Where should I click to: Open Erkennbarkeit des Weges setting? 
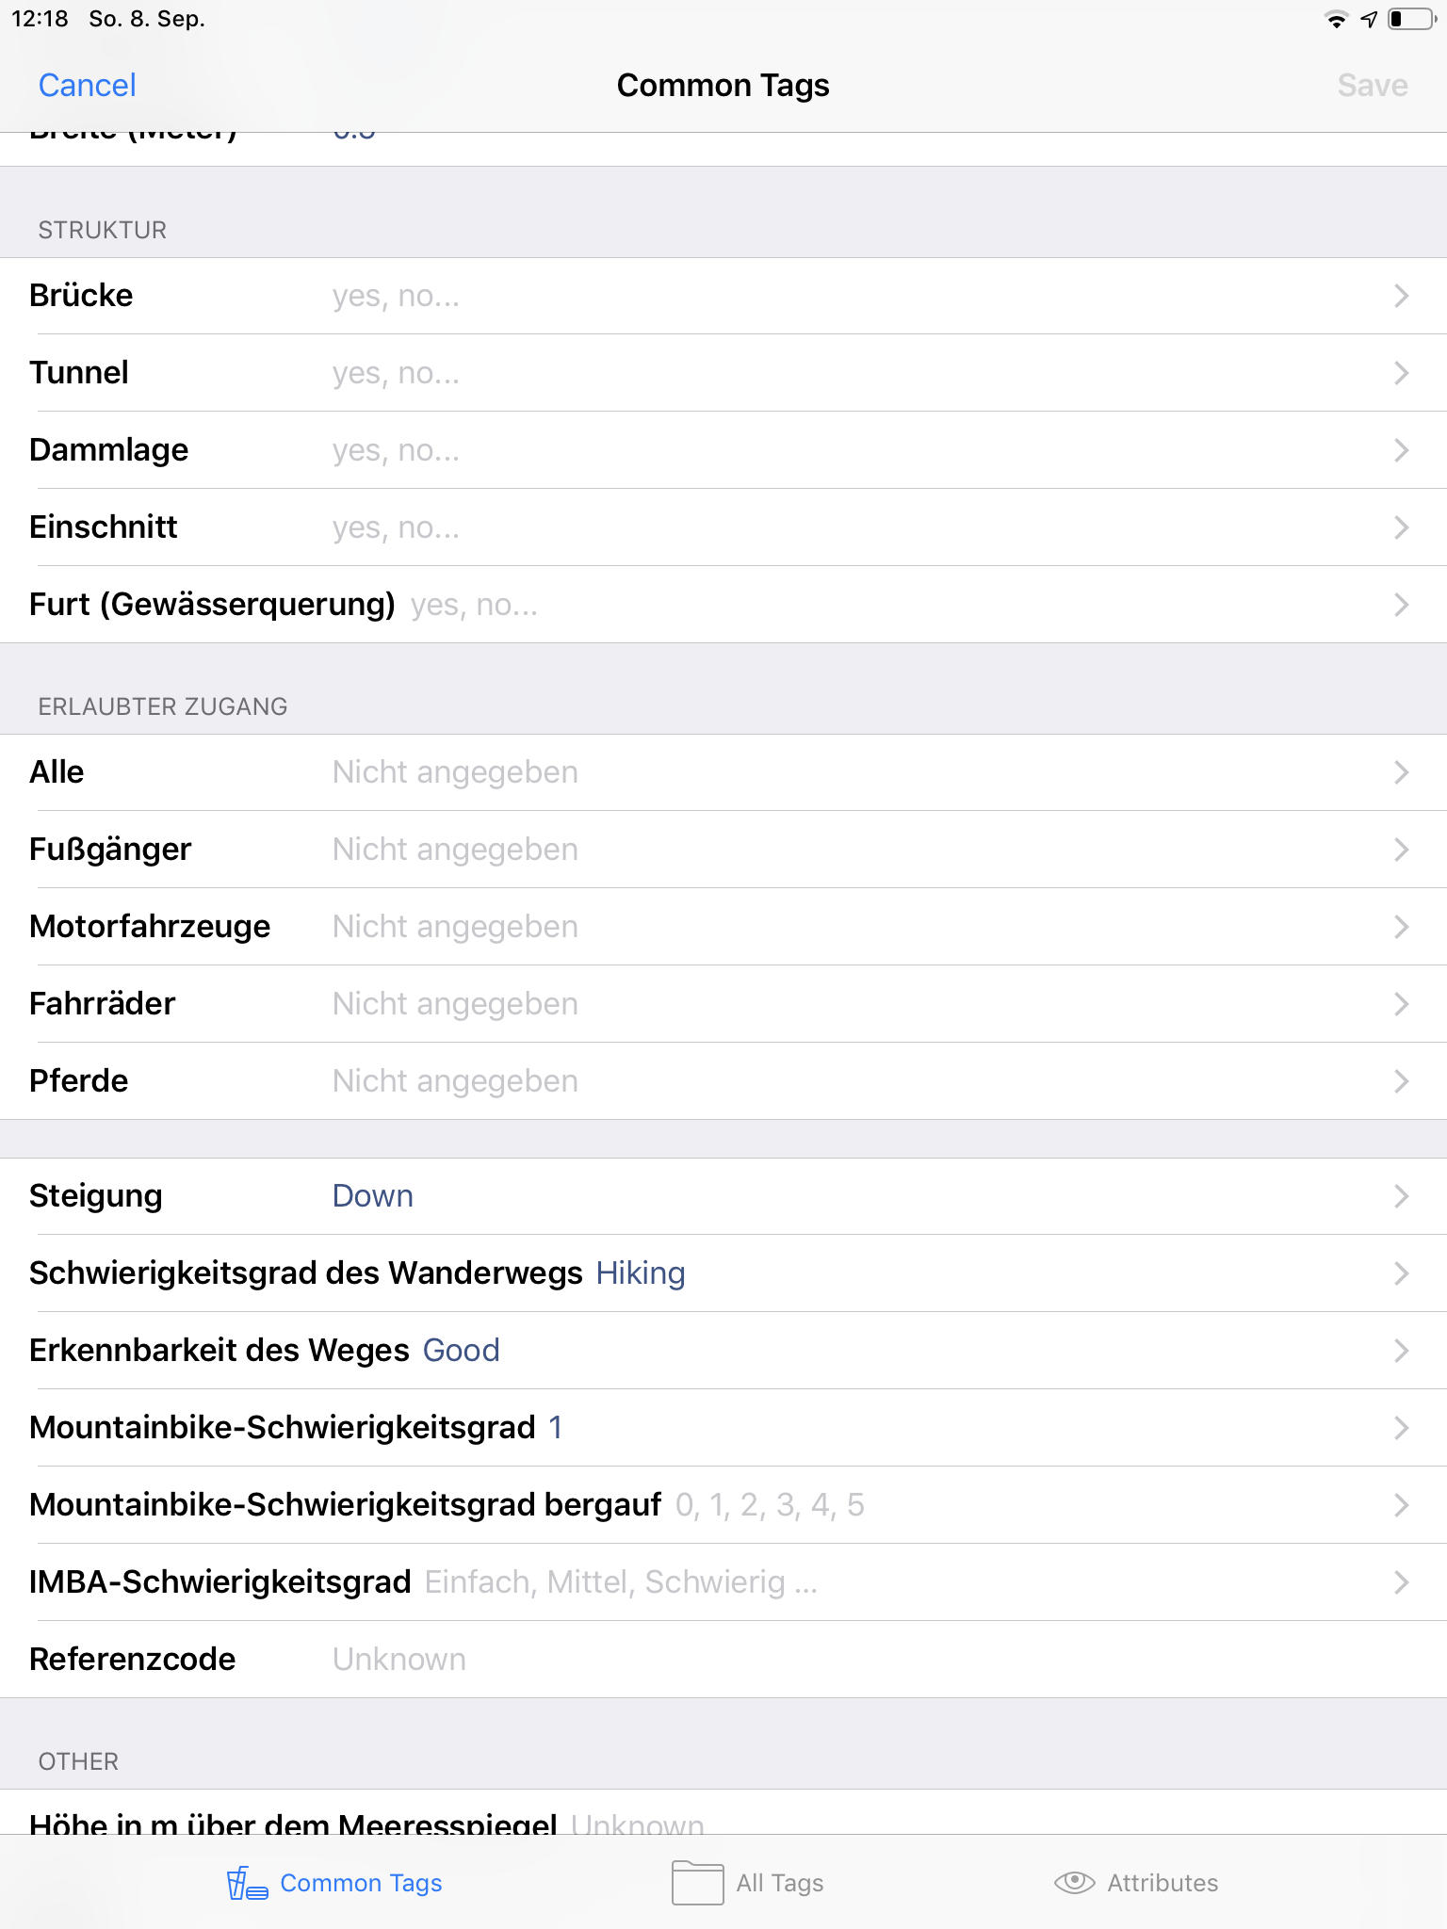723,1351
